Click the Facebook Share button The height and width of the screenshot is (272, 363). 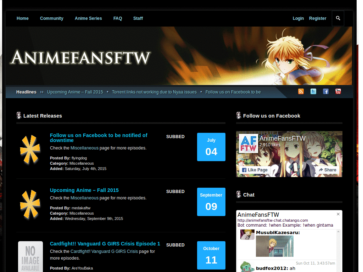[327, 170]
